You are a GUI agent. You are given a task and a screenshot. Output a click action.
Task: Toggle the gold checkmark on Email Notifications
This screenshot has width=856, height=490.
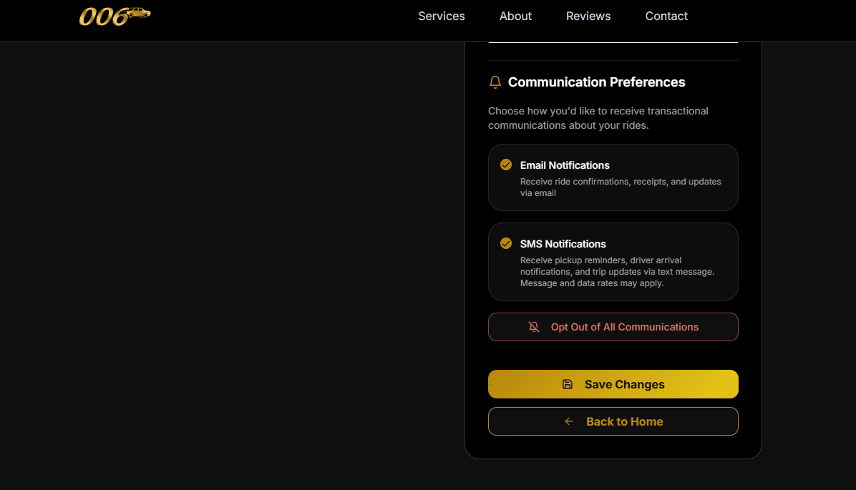click(506, 164)
